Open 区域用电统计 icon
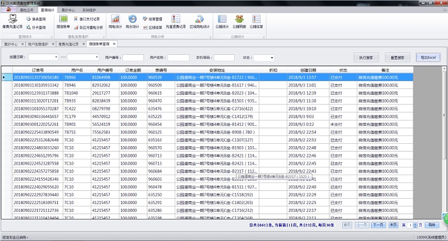This screenshot has height=241, width=448. [200, 21]
